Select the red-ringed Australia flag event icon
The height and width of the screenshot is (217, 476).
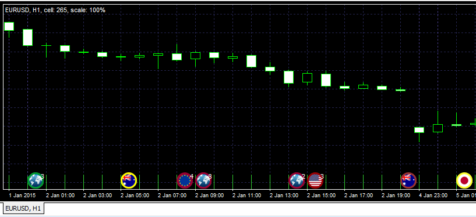(408, 180)
